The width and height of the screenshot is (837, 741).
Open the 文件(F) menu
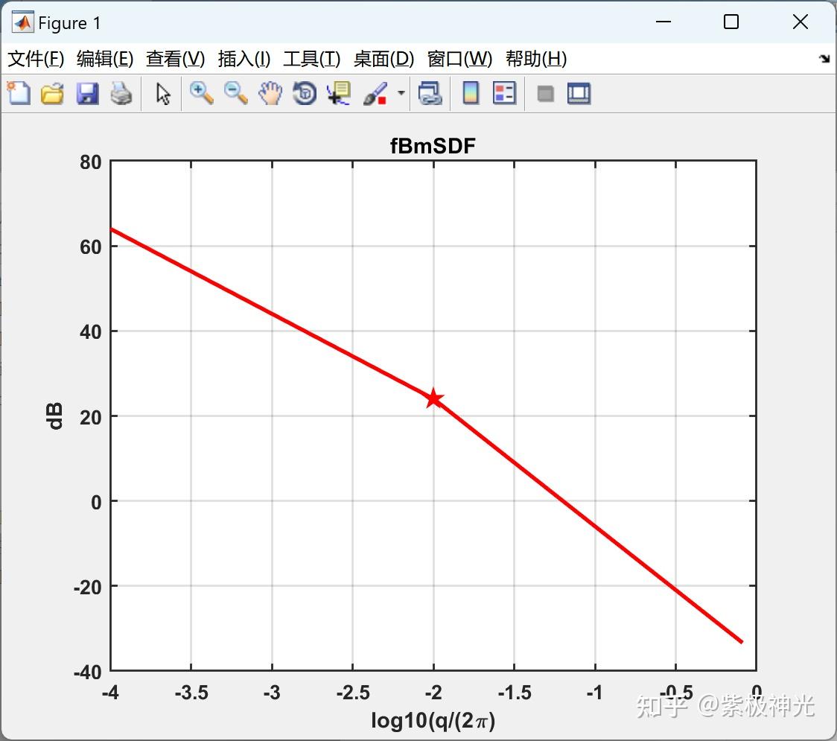(36, 59)
